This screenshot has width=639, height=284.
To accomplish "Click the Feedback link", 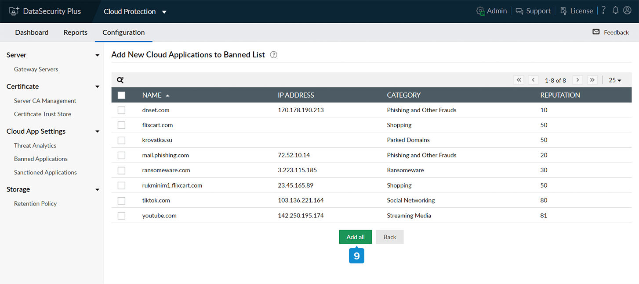I will [x=616, y=32].
